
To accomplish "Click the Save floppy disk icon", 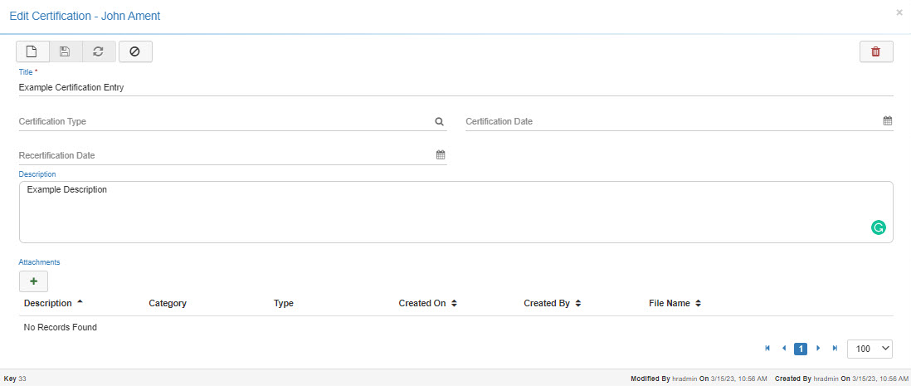I will 66,51.
